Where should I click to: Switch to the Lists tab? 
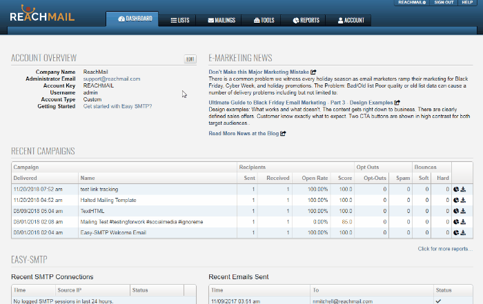(x=179, y=21)
